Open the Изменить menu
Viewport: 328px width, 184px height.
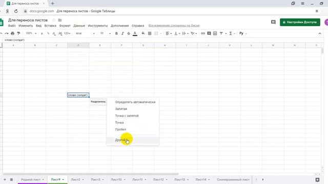coord(26,26)
